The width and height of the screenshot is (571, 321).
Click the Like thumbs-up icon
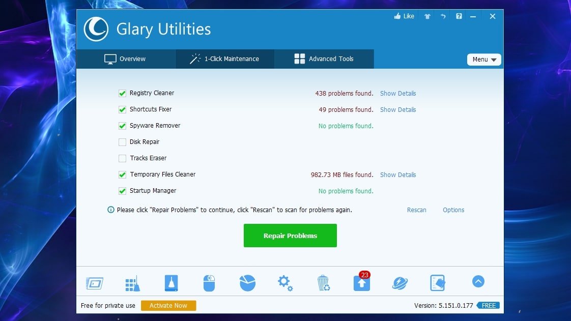coord(397,16)
